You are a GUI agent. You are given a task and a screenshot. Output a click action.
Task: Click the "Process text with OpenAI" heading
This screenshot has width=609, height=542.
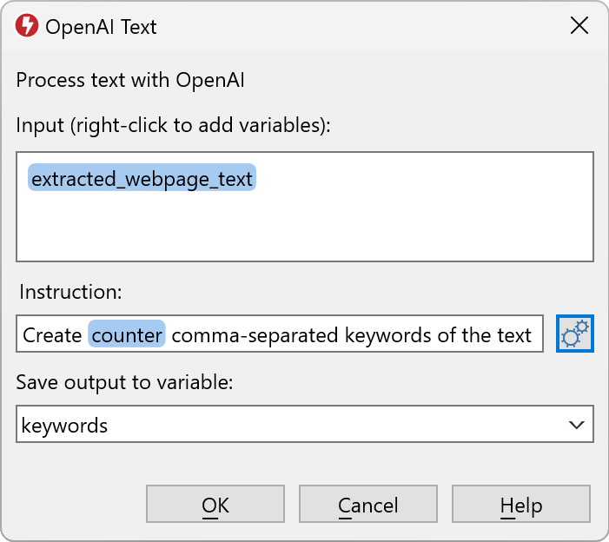(130, 81)
